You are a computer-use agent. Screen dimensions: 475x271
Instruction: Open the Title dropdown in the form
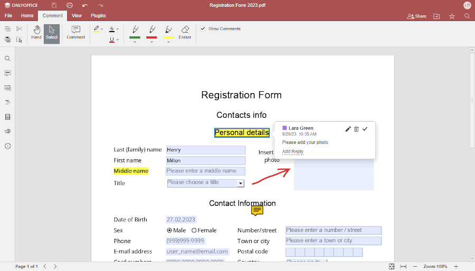[240, 183]
